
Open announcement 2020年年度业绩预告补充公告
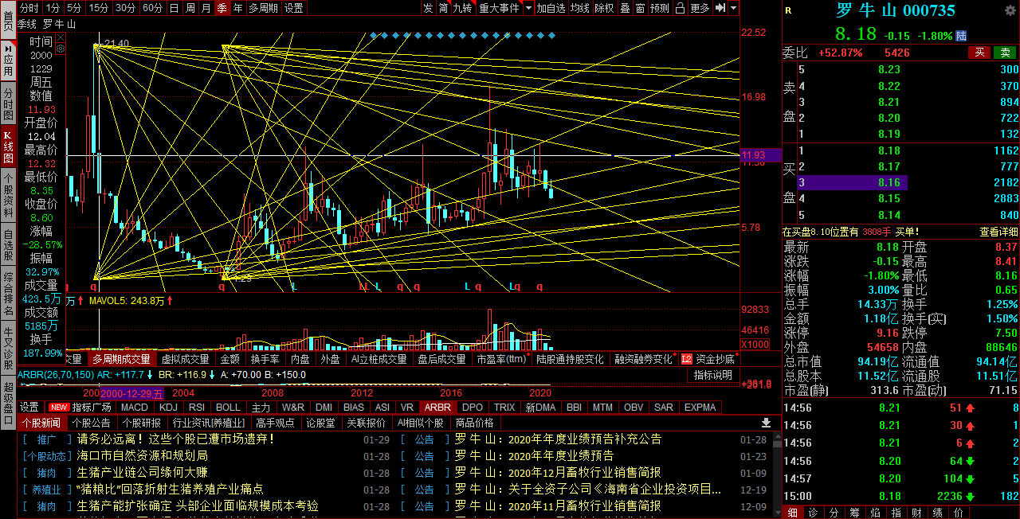pos(585,439)
